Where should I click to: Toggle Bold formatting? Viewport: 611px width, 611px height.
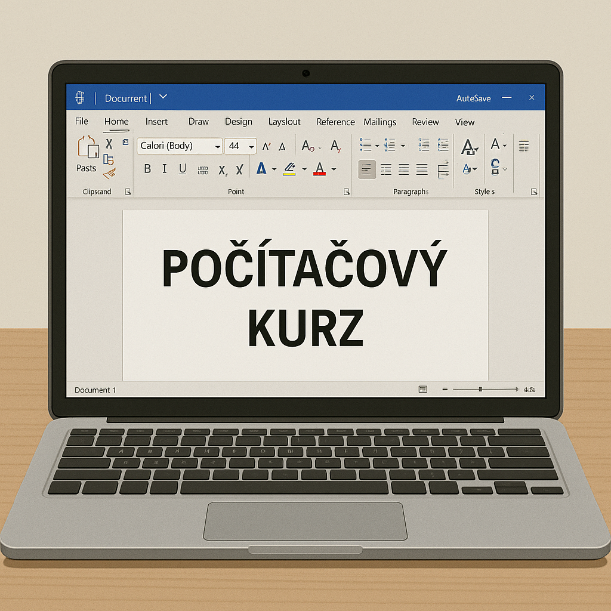147,169
